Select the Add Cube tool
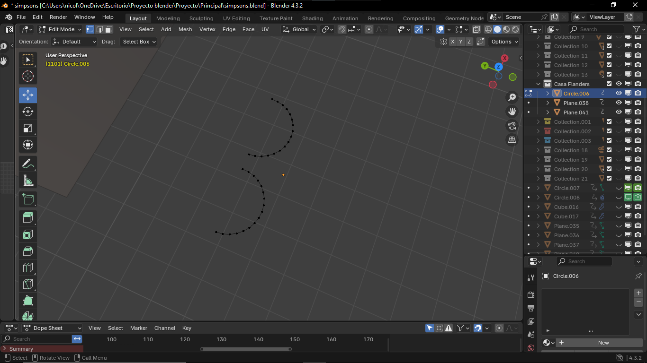Image resolution: width=647 pixels, height=363 pixels. pyautogui.click(x=28, y=199)
